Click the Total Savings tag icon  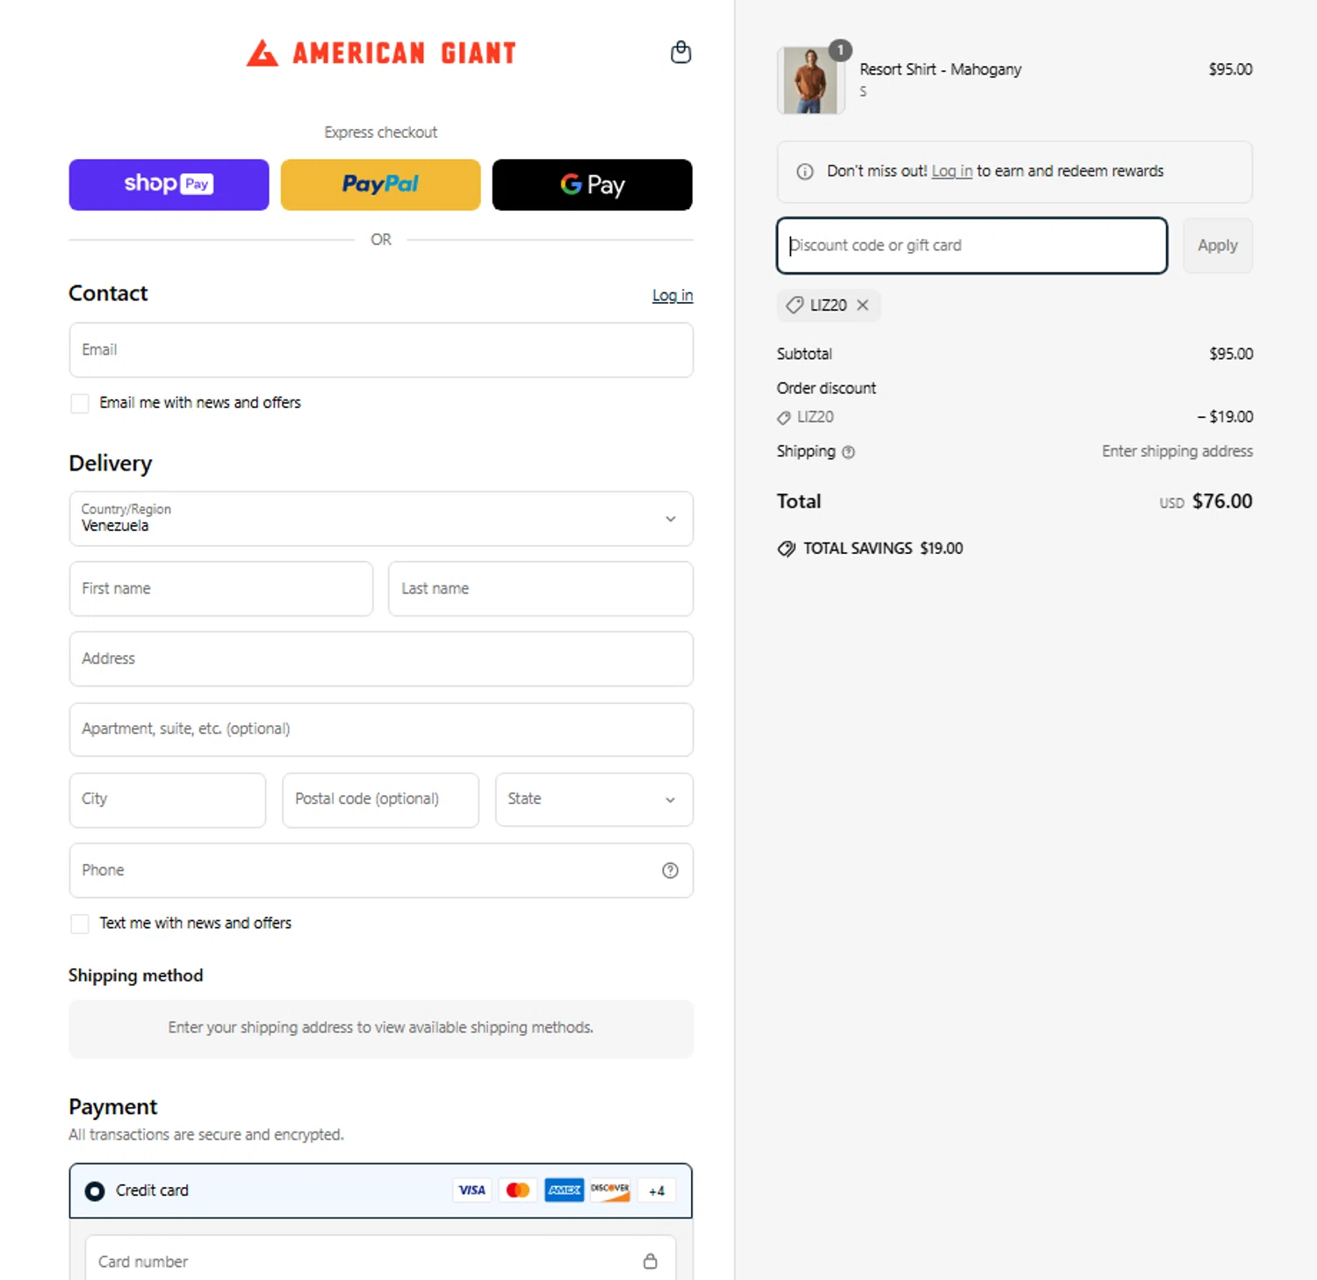786,549
